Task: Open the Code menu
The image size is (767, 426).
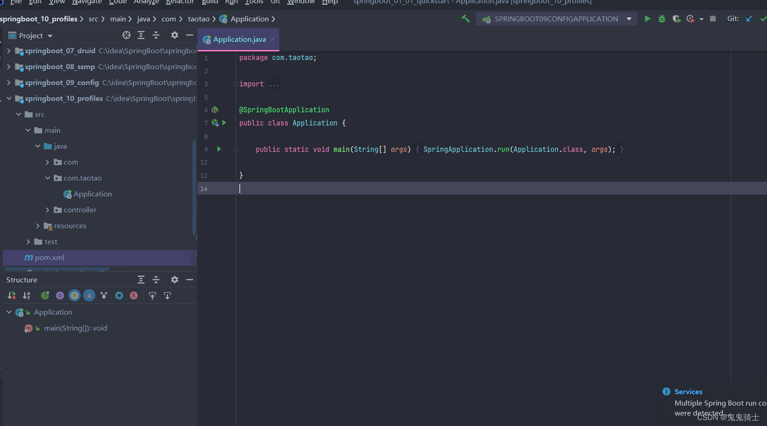Action: (x=118, y=2)
